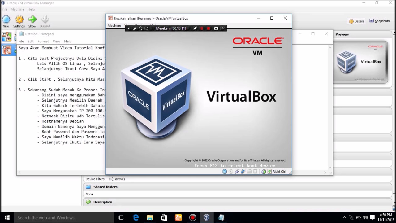This screenshot has height=223, width=396.
Task: Take a screenshot with the recorder camera icon
Action: tap(216, 28)
